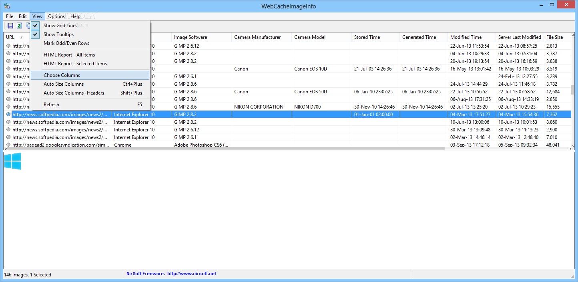
Task: Select Refresh F5 menu entry
Action: pyautogui.click(x=90, y=105)
